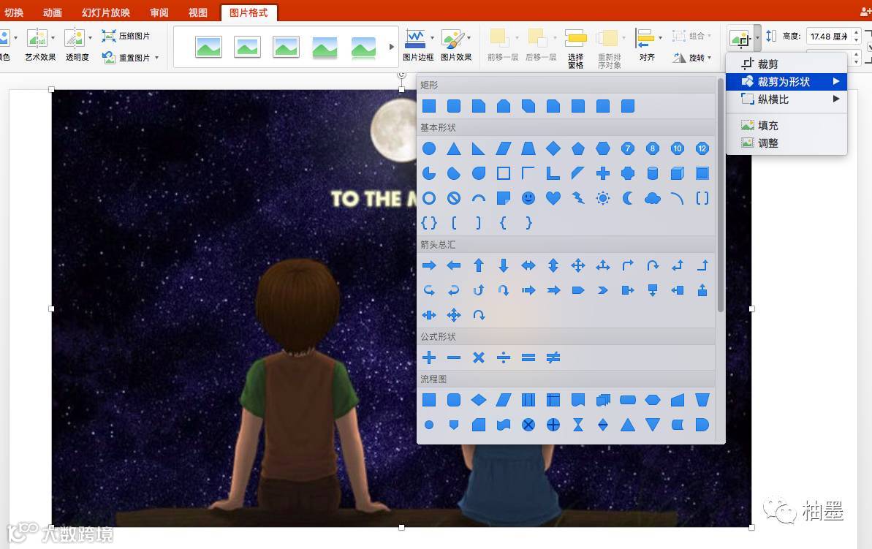Viewport: 872px width, 549px height.
Task: Open the 重置图片 dropdown arrow
Action: click(x=157, y=57)
